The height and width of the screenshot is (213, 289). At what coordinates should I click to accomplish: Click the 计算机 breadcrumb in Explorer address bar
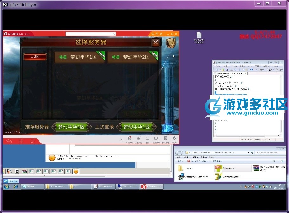(x=194, y=152)
